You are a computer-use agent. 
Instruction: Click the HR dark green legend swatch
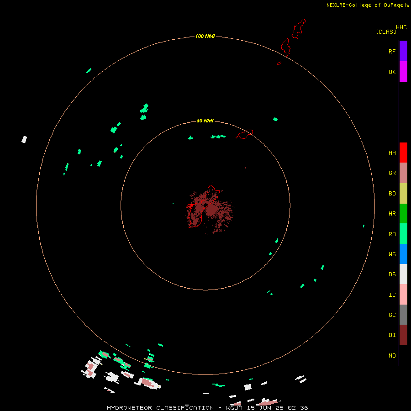[403, 214]
